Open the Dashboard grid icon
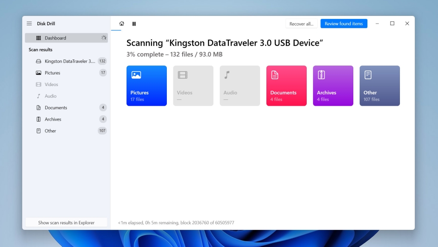Screen dimensions: 438x247 pos(39,38)
